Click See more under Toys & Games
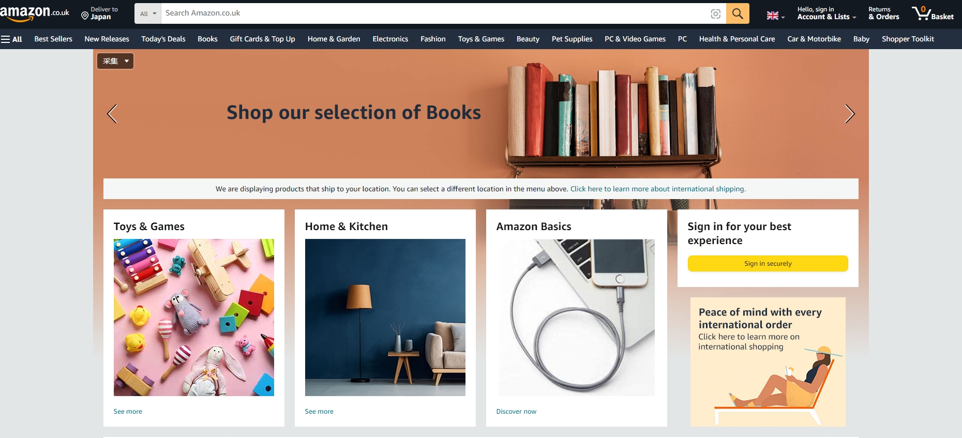Image resolution: width=962 pixels, height=438 pixels. (x=128, y=412)
